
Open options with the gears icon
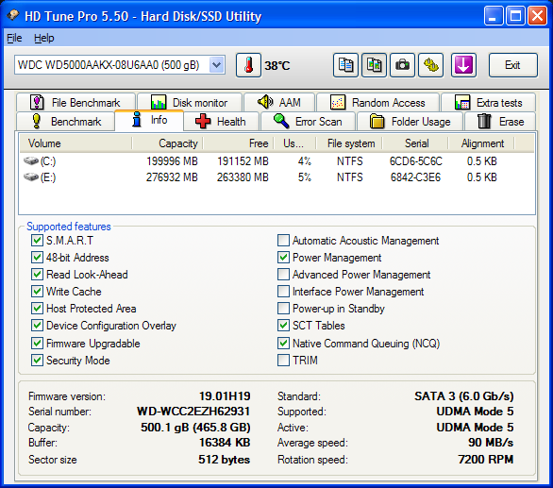point(430,65)
